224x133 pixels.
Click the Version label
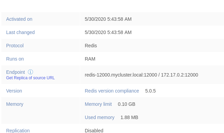pos(14,91)
